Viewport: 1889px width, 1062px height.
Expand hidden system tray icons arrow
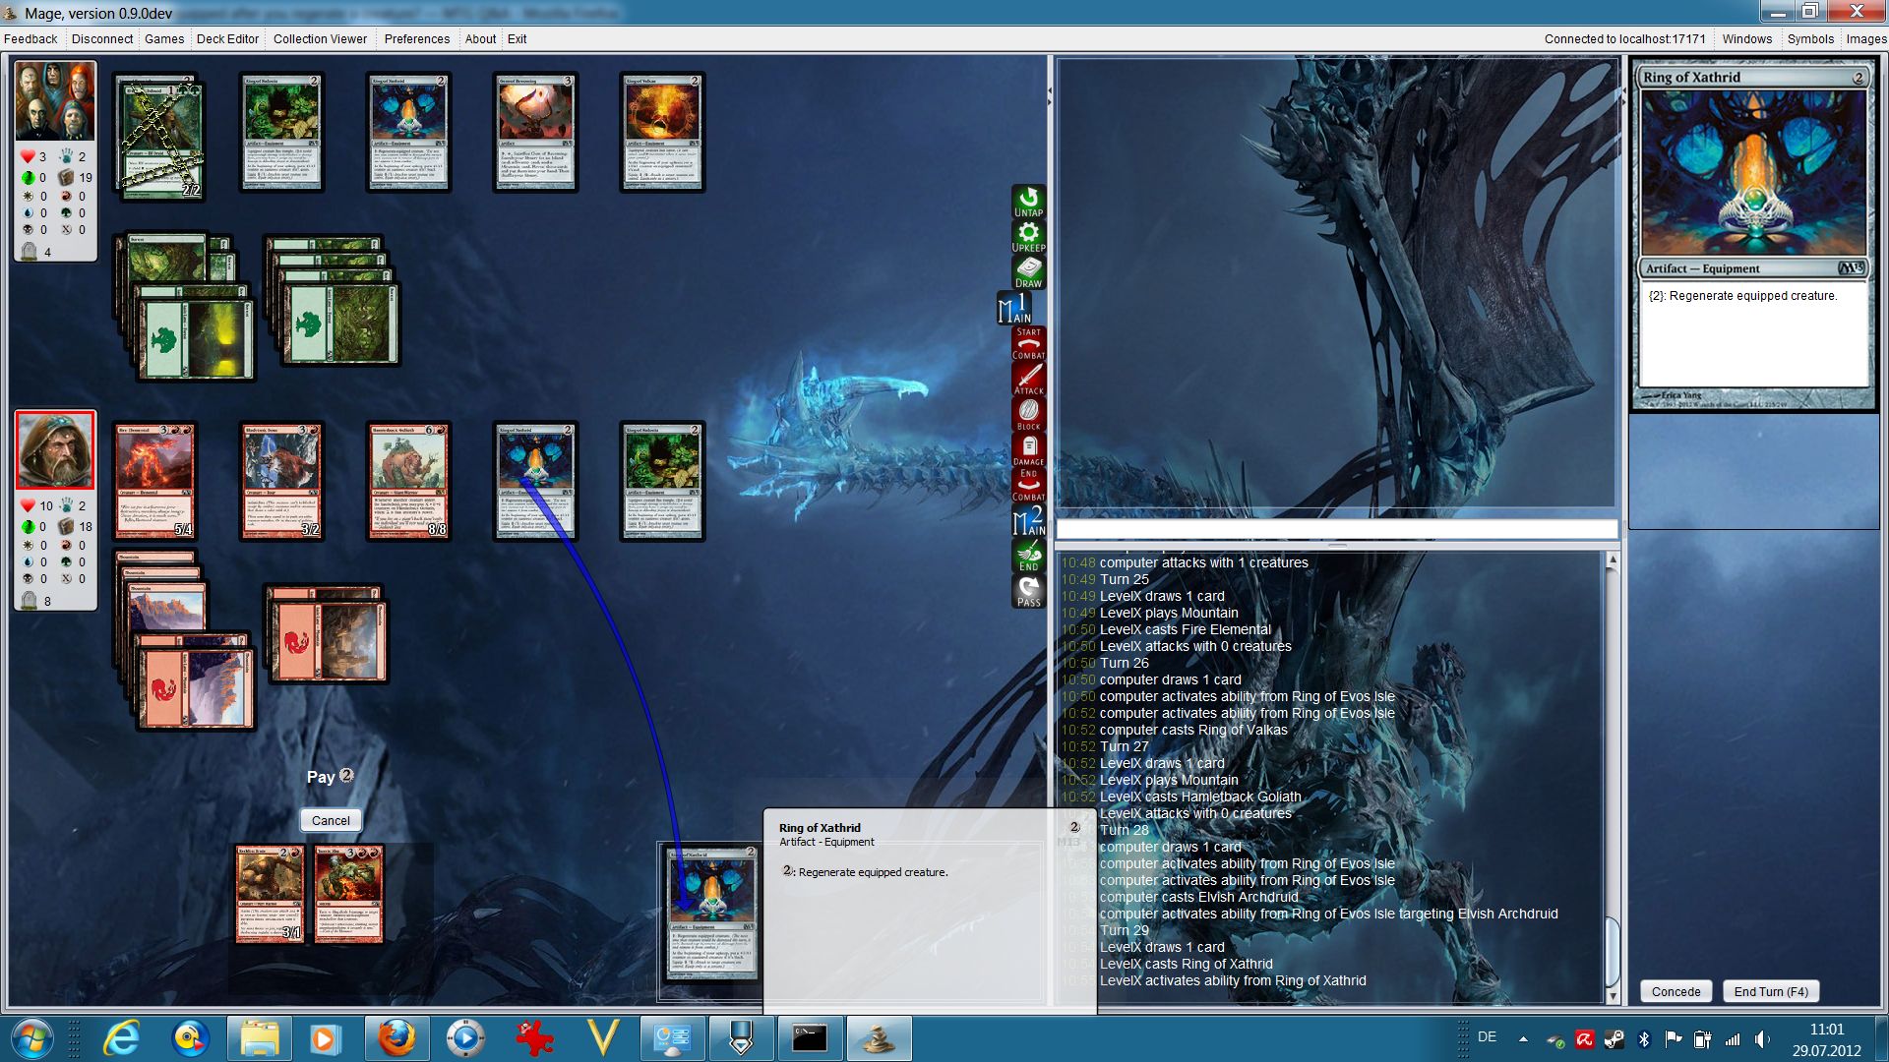[1523, 1038]
